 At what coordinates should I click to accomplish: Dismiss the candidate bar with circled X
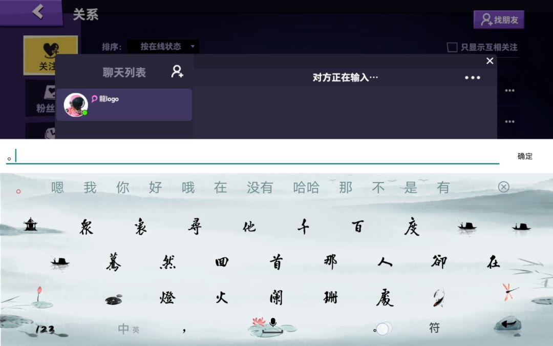point(504,187)
